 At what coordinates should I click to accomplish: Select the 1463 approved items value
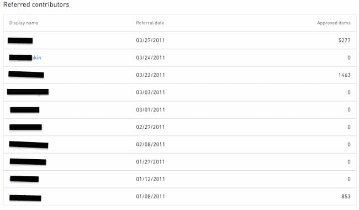tap(344, 75)
